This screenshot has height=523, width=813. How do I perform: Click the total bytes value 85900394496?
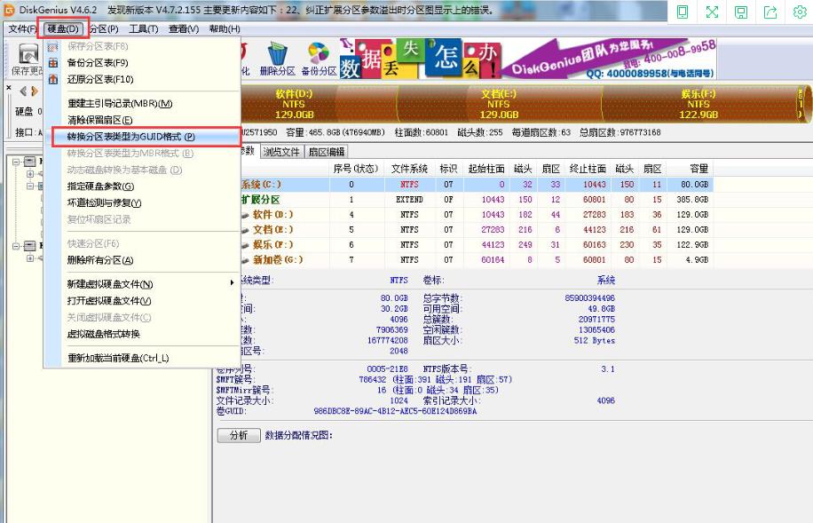590,297
